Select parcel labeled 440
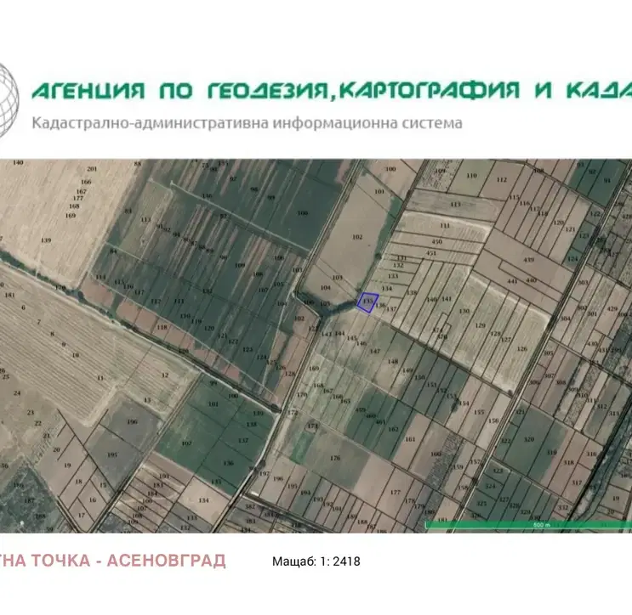This screenshot has width=632, height=615. (x=531, y=279)
